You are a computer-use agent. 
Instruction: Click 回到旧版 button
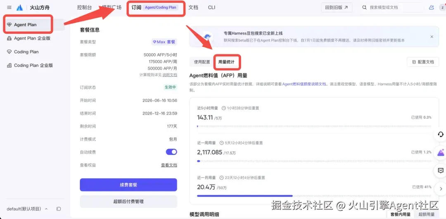pyautogui.click(x=337, y=8)
